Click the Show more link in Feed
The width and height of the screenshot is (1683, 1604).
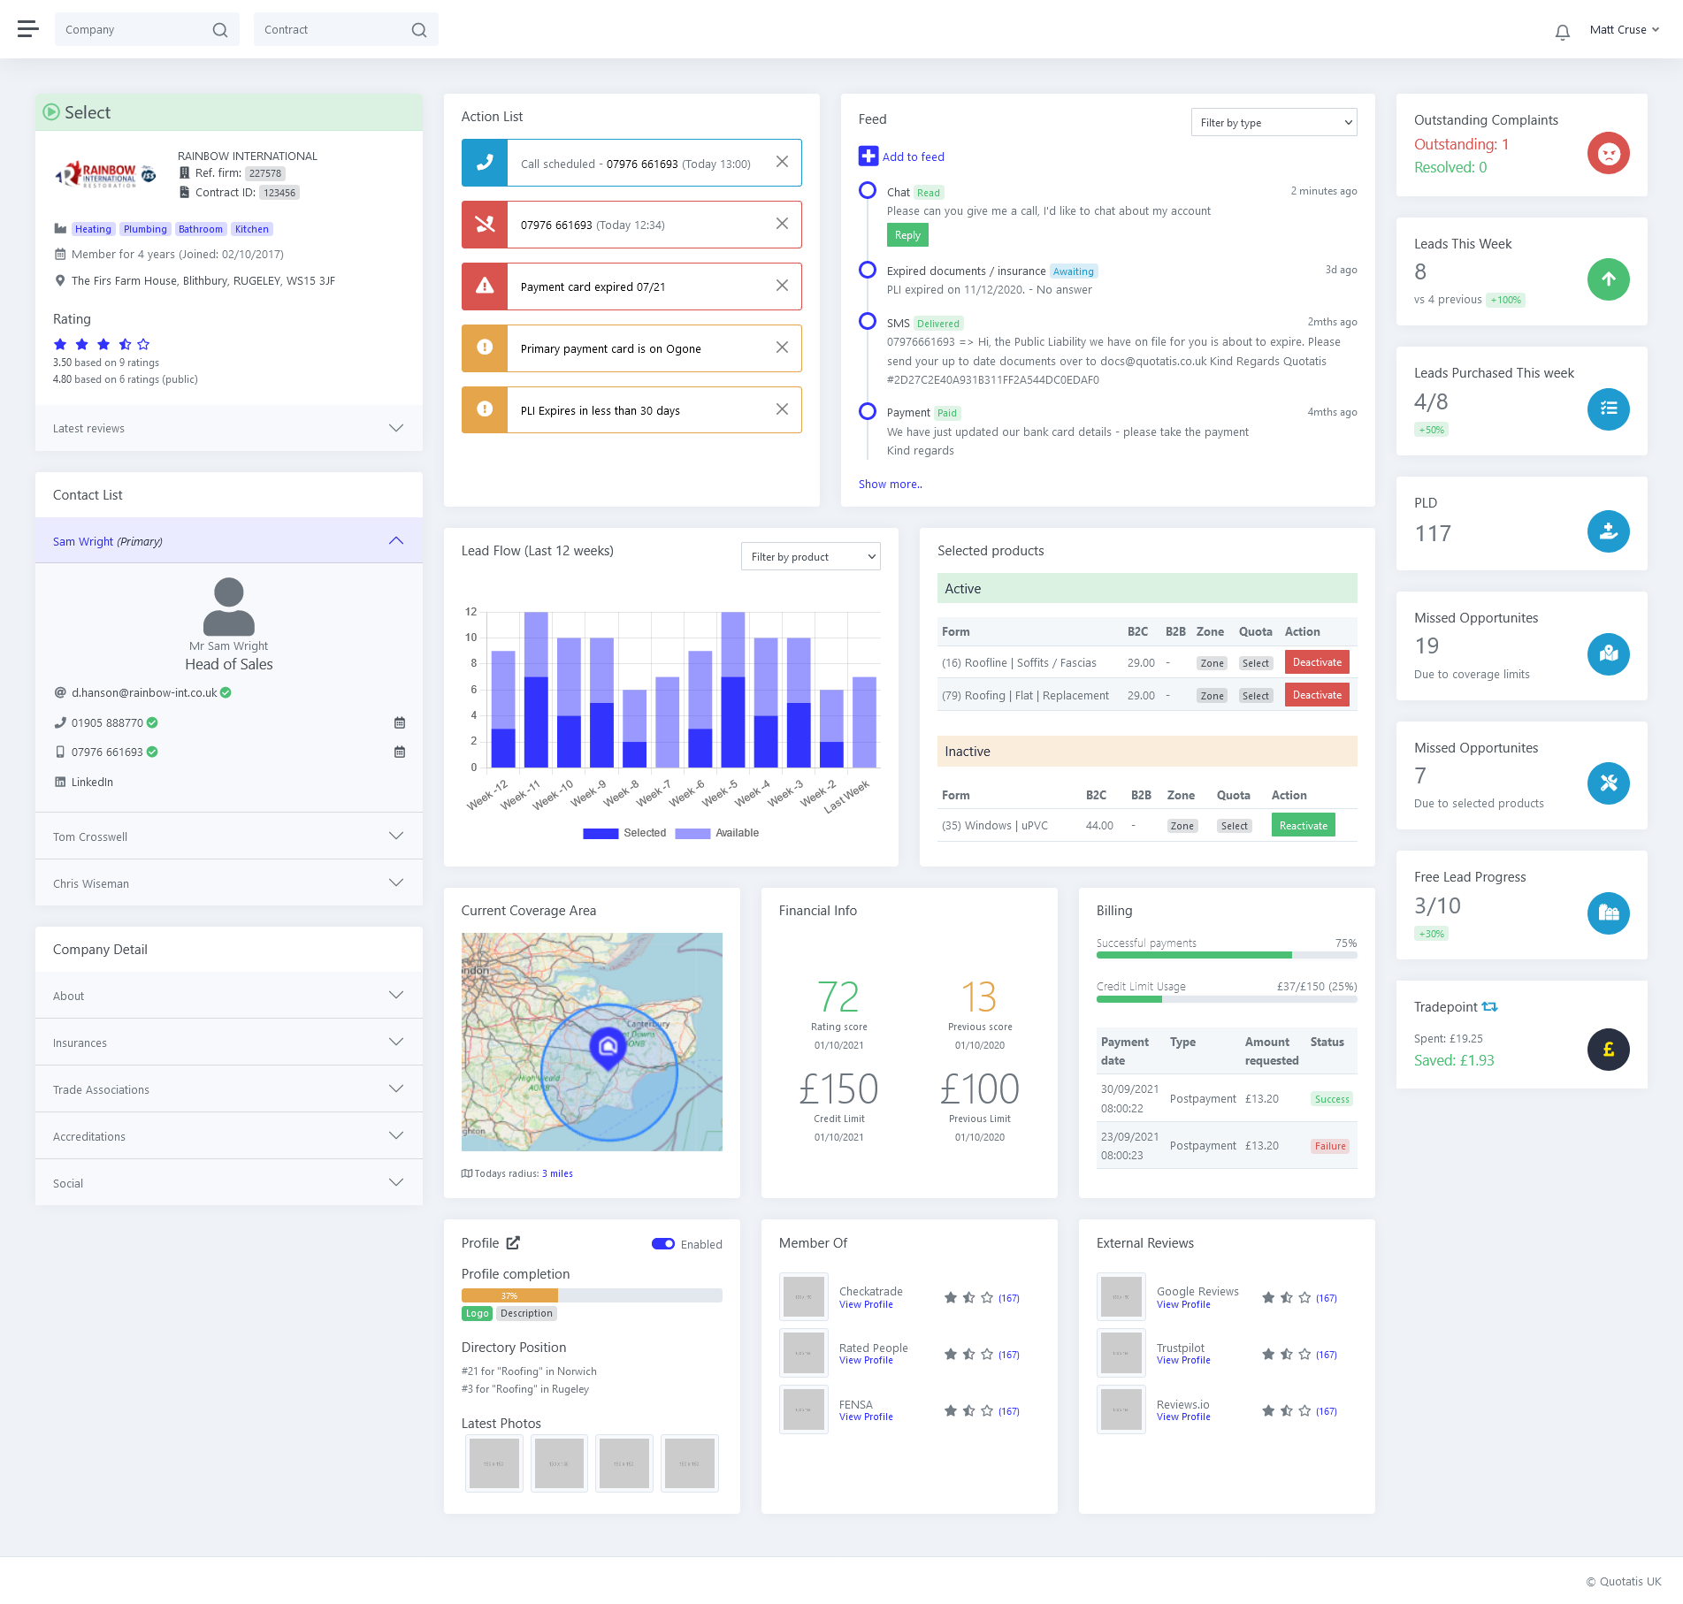[x=890, y=485]
